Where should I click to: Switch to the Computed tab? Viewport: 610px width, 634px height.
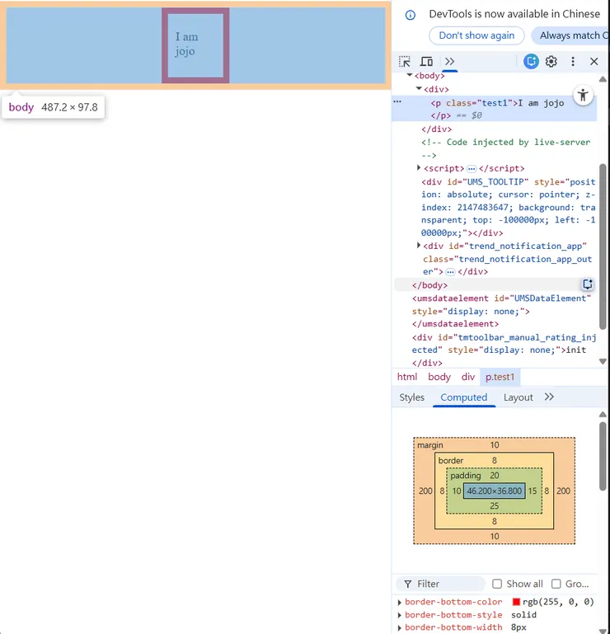(463, 397)
